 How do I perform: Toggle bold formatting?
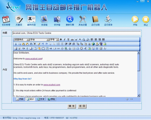pos(61,40)
